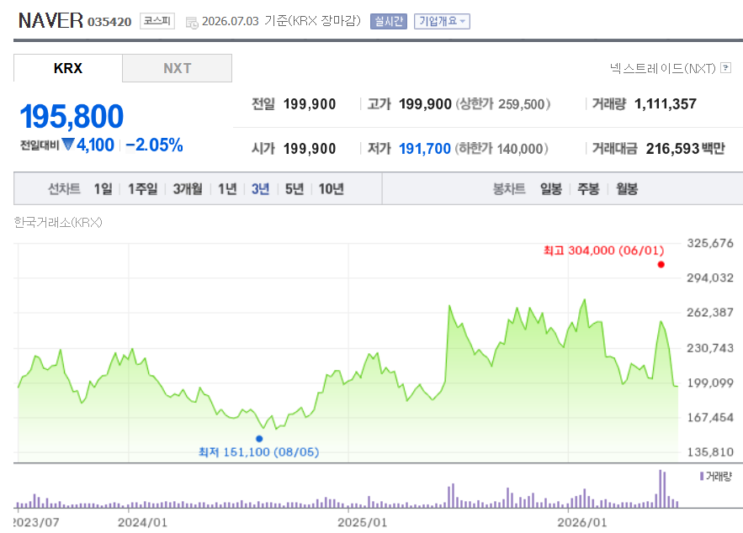Select the 1년 line chart period
The width and height of the screenshot is (743, 533).
pos(227,189)
